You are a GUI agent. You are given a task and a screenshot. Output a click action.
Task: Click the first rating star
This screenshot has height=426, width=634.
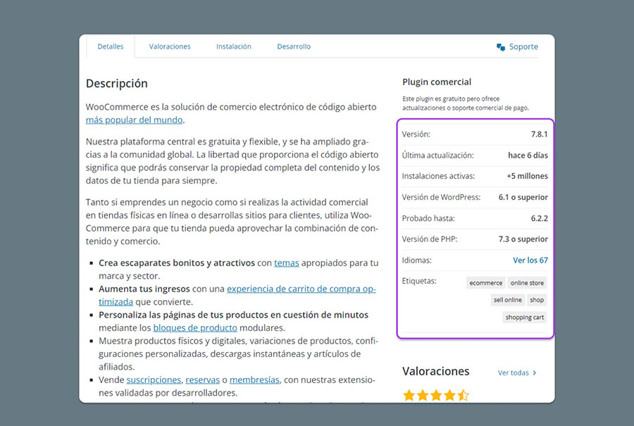pyautogui.click(x=409, y=396)
